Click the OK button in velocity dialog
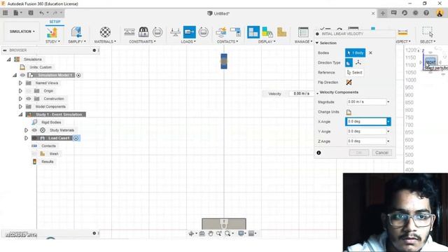The image size is (448, 252). tap(359, 153)
